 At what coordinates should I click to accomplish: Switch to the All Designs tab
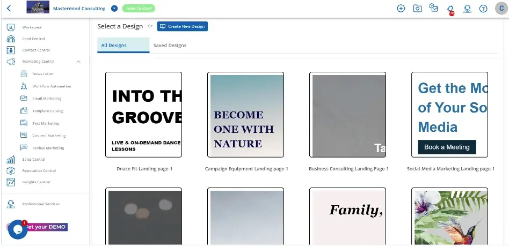point(123,46)
